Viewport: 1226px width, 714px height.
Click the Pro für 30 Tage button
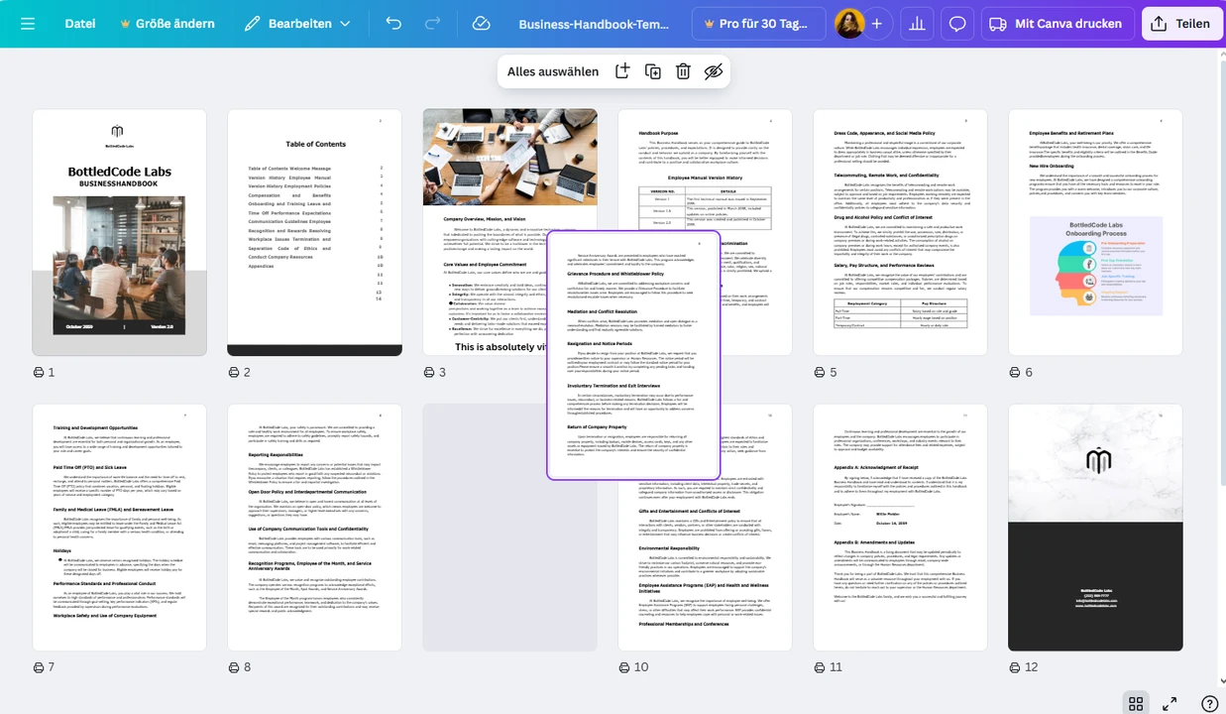coord(758,24)
